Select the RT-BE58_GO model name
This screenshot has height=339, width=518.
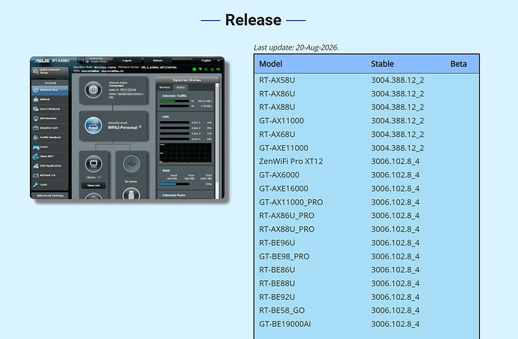[282, 310]
